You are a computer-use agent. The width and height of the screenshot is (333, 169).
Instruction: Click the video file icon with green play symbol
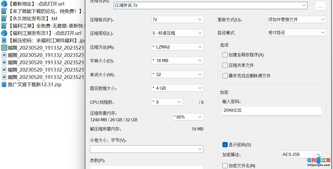[x=4, y=48]
